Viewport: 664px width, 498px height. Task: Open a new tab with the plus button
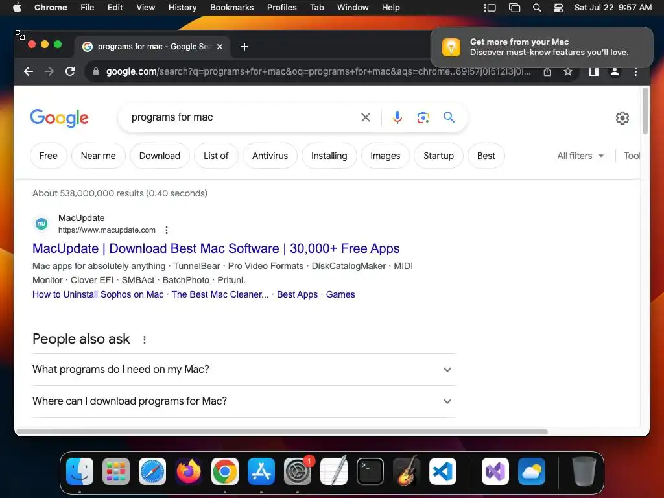pos(244,47)
